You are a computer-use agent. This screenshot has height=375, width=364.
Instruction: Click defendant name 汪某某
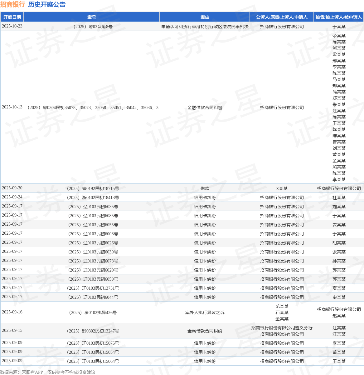pos(339,111)
